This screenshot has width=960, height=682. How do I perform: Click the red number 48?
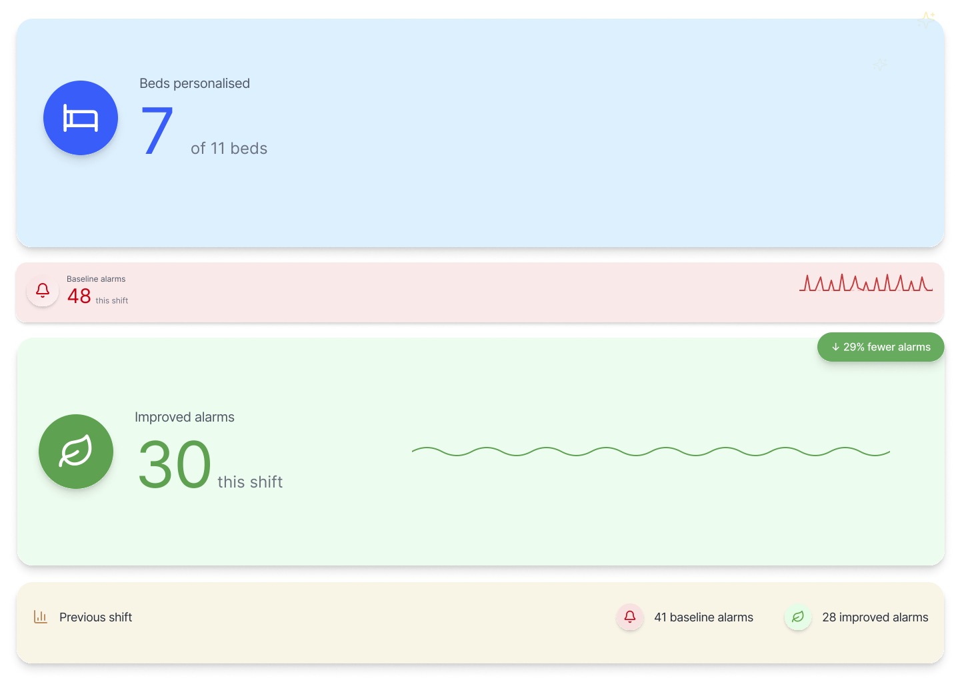[79, 296]
